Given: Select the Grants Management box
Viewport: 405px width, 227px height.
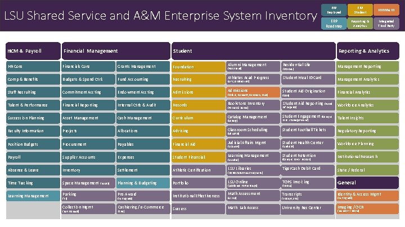Looking at the screenshot, I should (143, 66).
